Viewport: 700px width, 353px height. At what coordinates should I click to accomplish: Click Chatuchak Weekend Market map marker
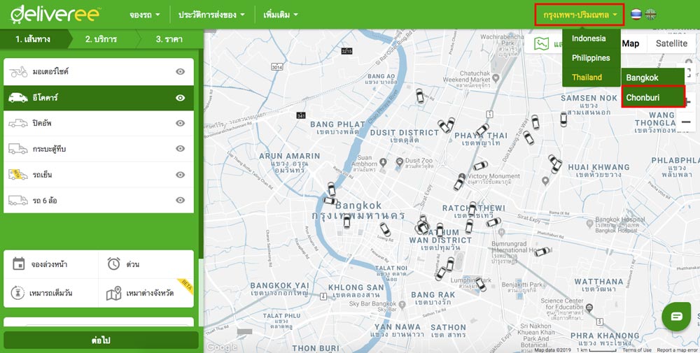click(496, 78)
